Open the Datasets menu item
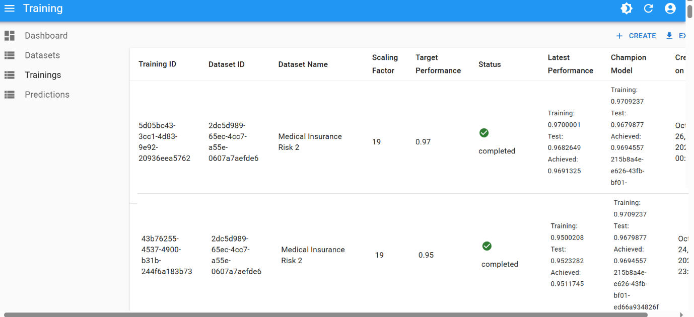694x317 pixels. (42, 55)
